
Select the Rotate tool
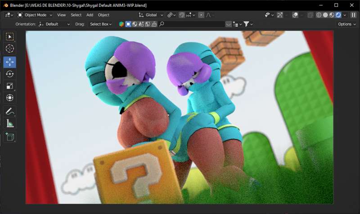pyautogui.click(x=9, y=74)
